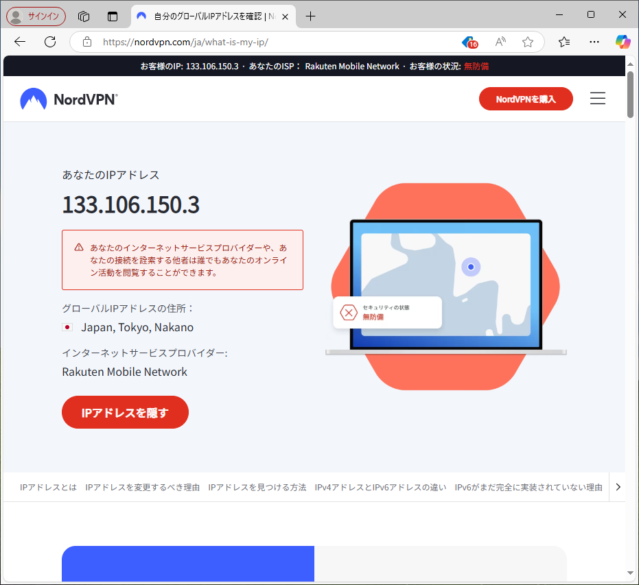
Task: Open the favorites list icon
Action: coord(564,42)
